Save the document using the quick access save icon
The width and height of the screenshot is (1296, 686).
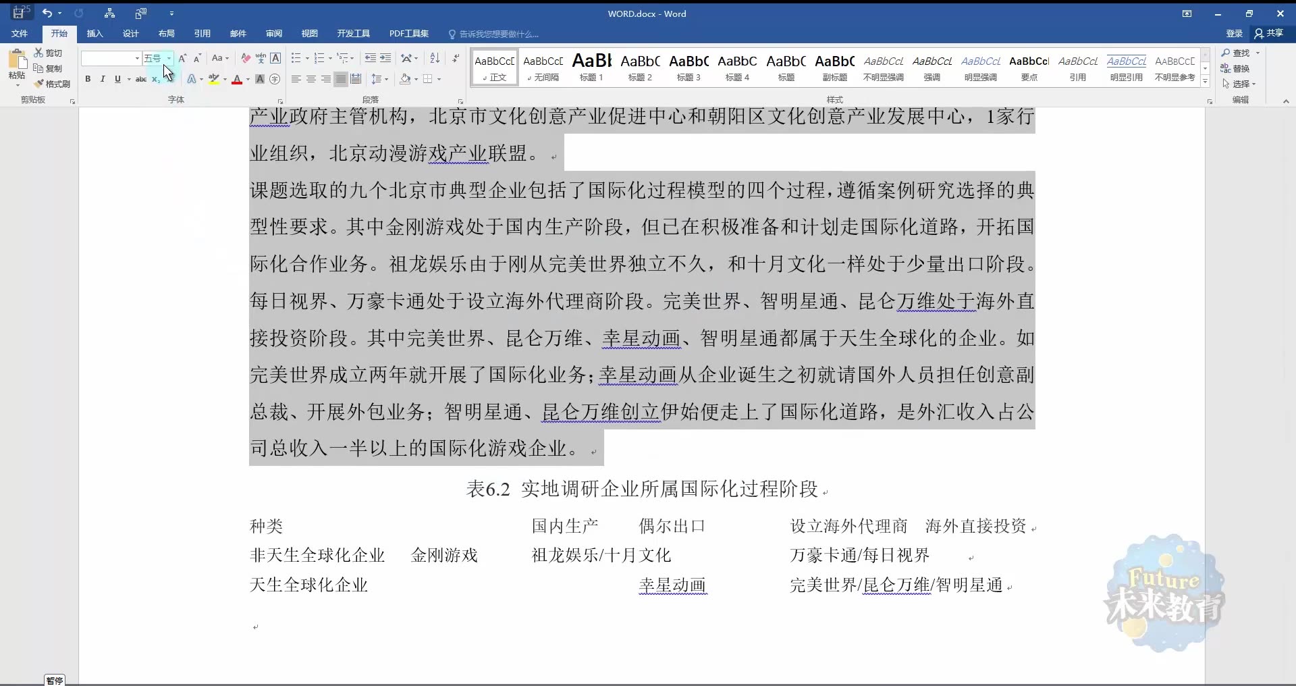[x=19, y=13]
